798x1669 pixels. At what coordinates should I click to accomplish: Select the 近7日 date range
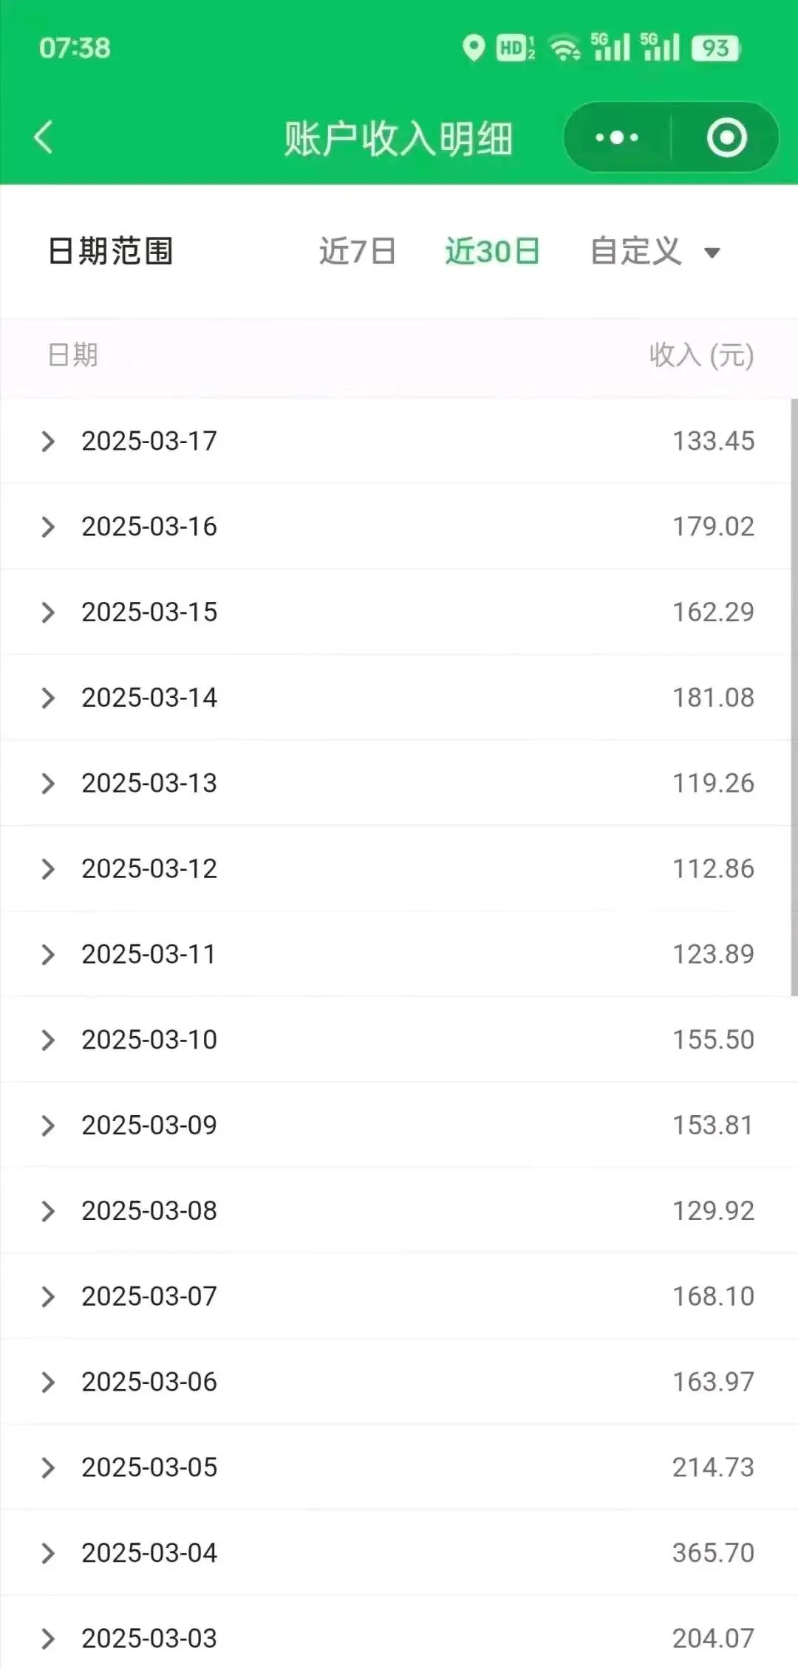click(358, 251)
